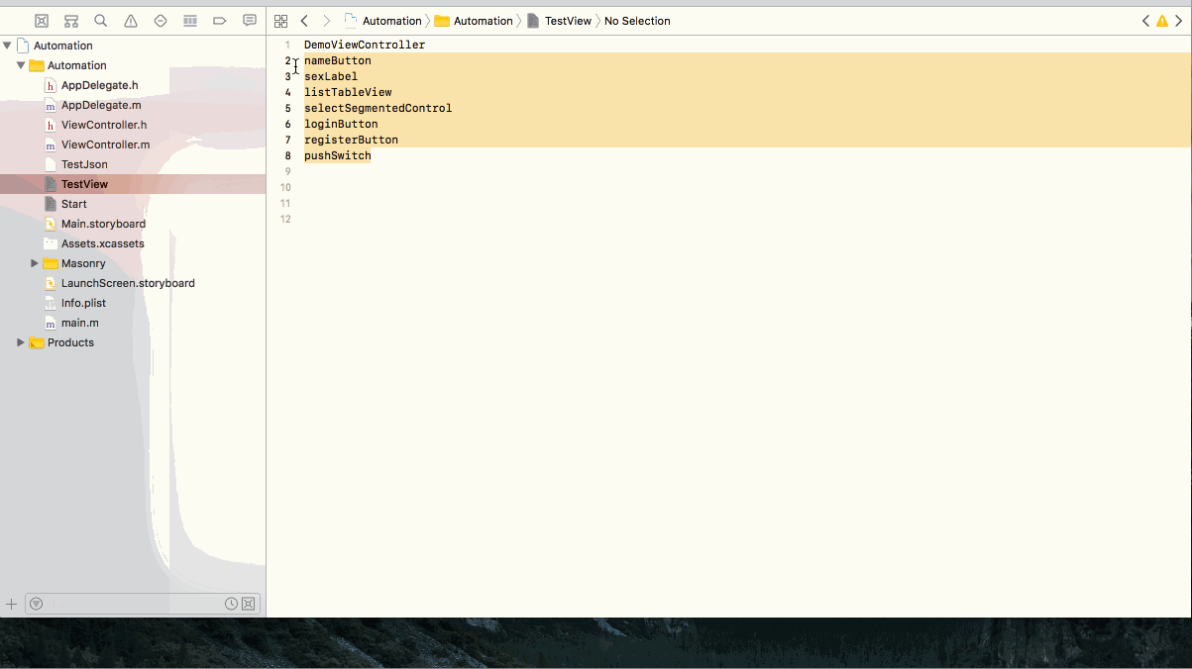Screen dimensions: 1192x669
Task: Click the pushSwitch line
Action: click(x=338, y=155)
